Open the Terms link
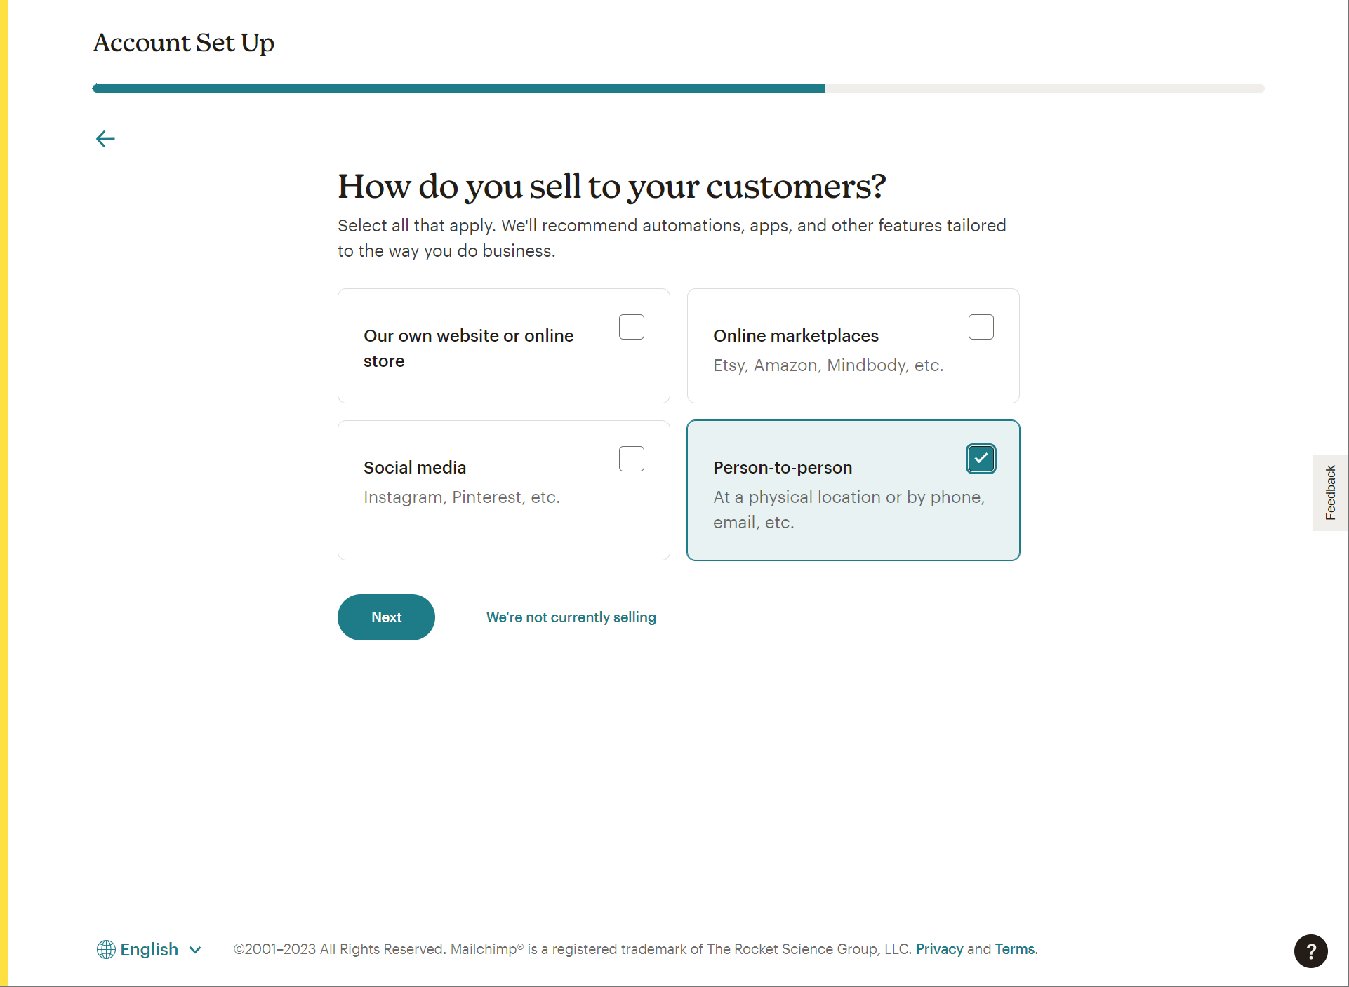This screenshot has width=1349, height=987. [1014, 949]
